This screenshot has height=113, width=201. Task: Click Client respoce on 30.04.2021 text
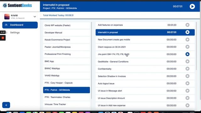click(x=112, y=47)
